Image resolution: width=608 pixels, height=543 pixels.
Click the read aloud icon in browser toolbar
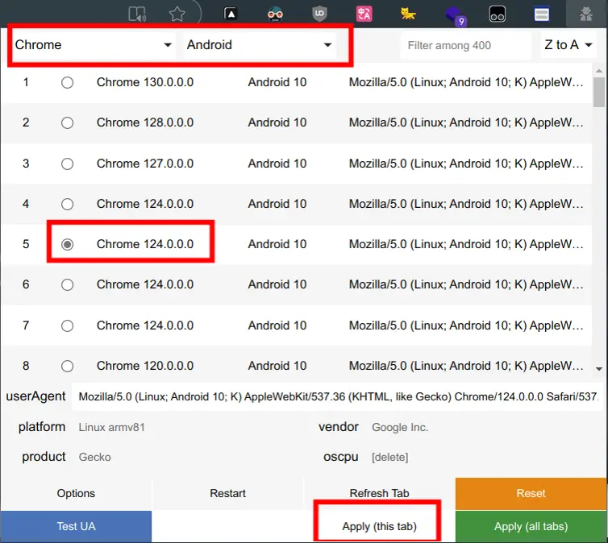pos(137,15)
